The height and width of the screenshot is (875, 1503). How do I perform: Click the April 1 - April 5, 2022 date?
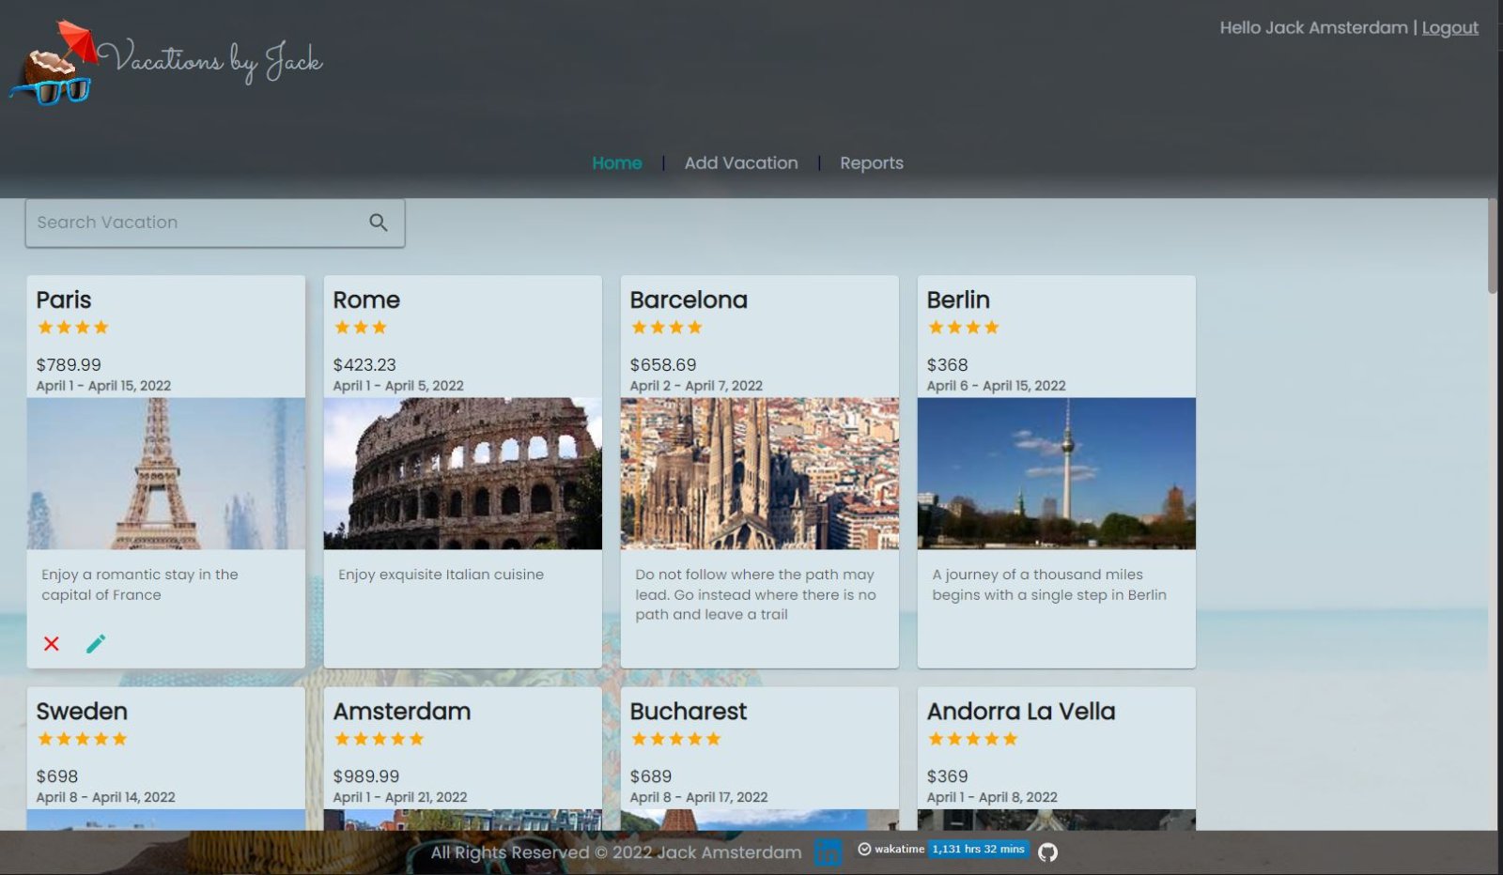tap(398, 386)
